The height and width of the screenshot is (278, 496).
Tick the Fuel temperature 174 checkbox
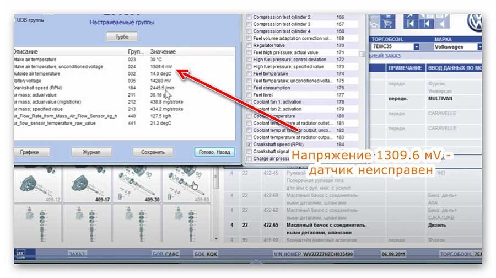pos(249,73)
